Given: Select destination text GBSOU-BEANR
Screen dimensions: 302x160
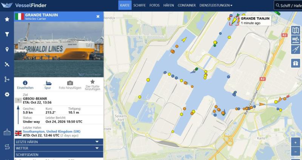Looking at the screenshot, I should 35,99.
